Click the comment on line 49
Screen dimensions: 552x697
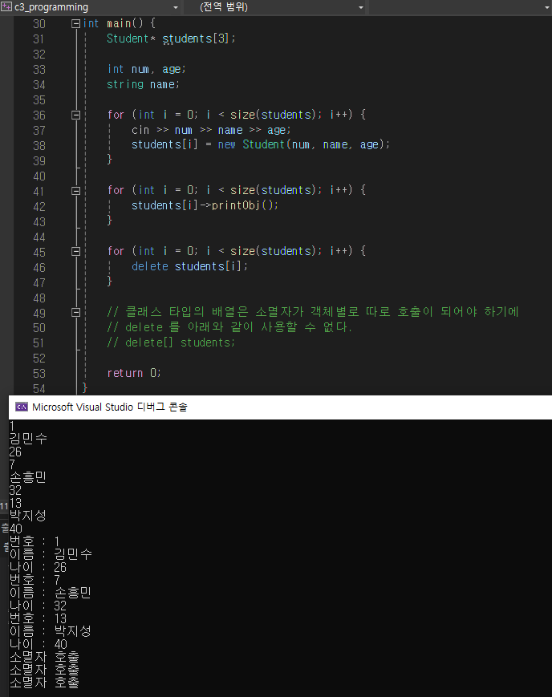pos(313,312)
